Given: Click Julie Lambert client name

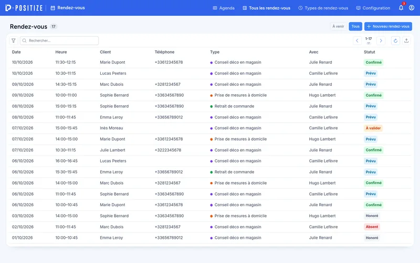Looking at the screenshot, I should pos(112,150).
